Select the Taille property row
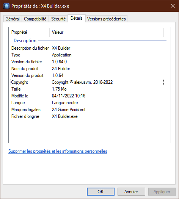 pyautogui.click(x=87, y=89)
